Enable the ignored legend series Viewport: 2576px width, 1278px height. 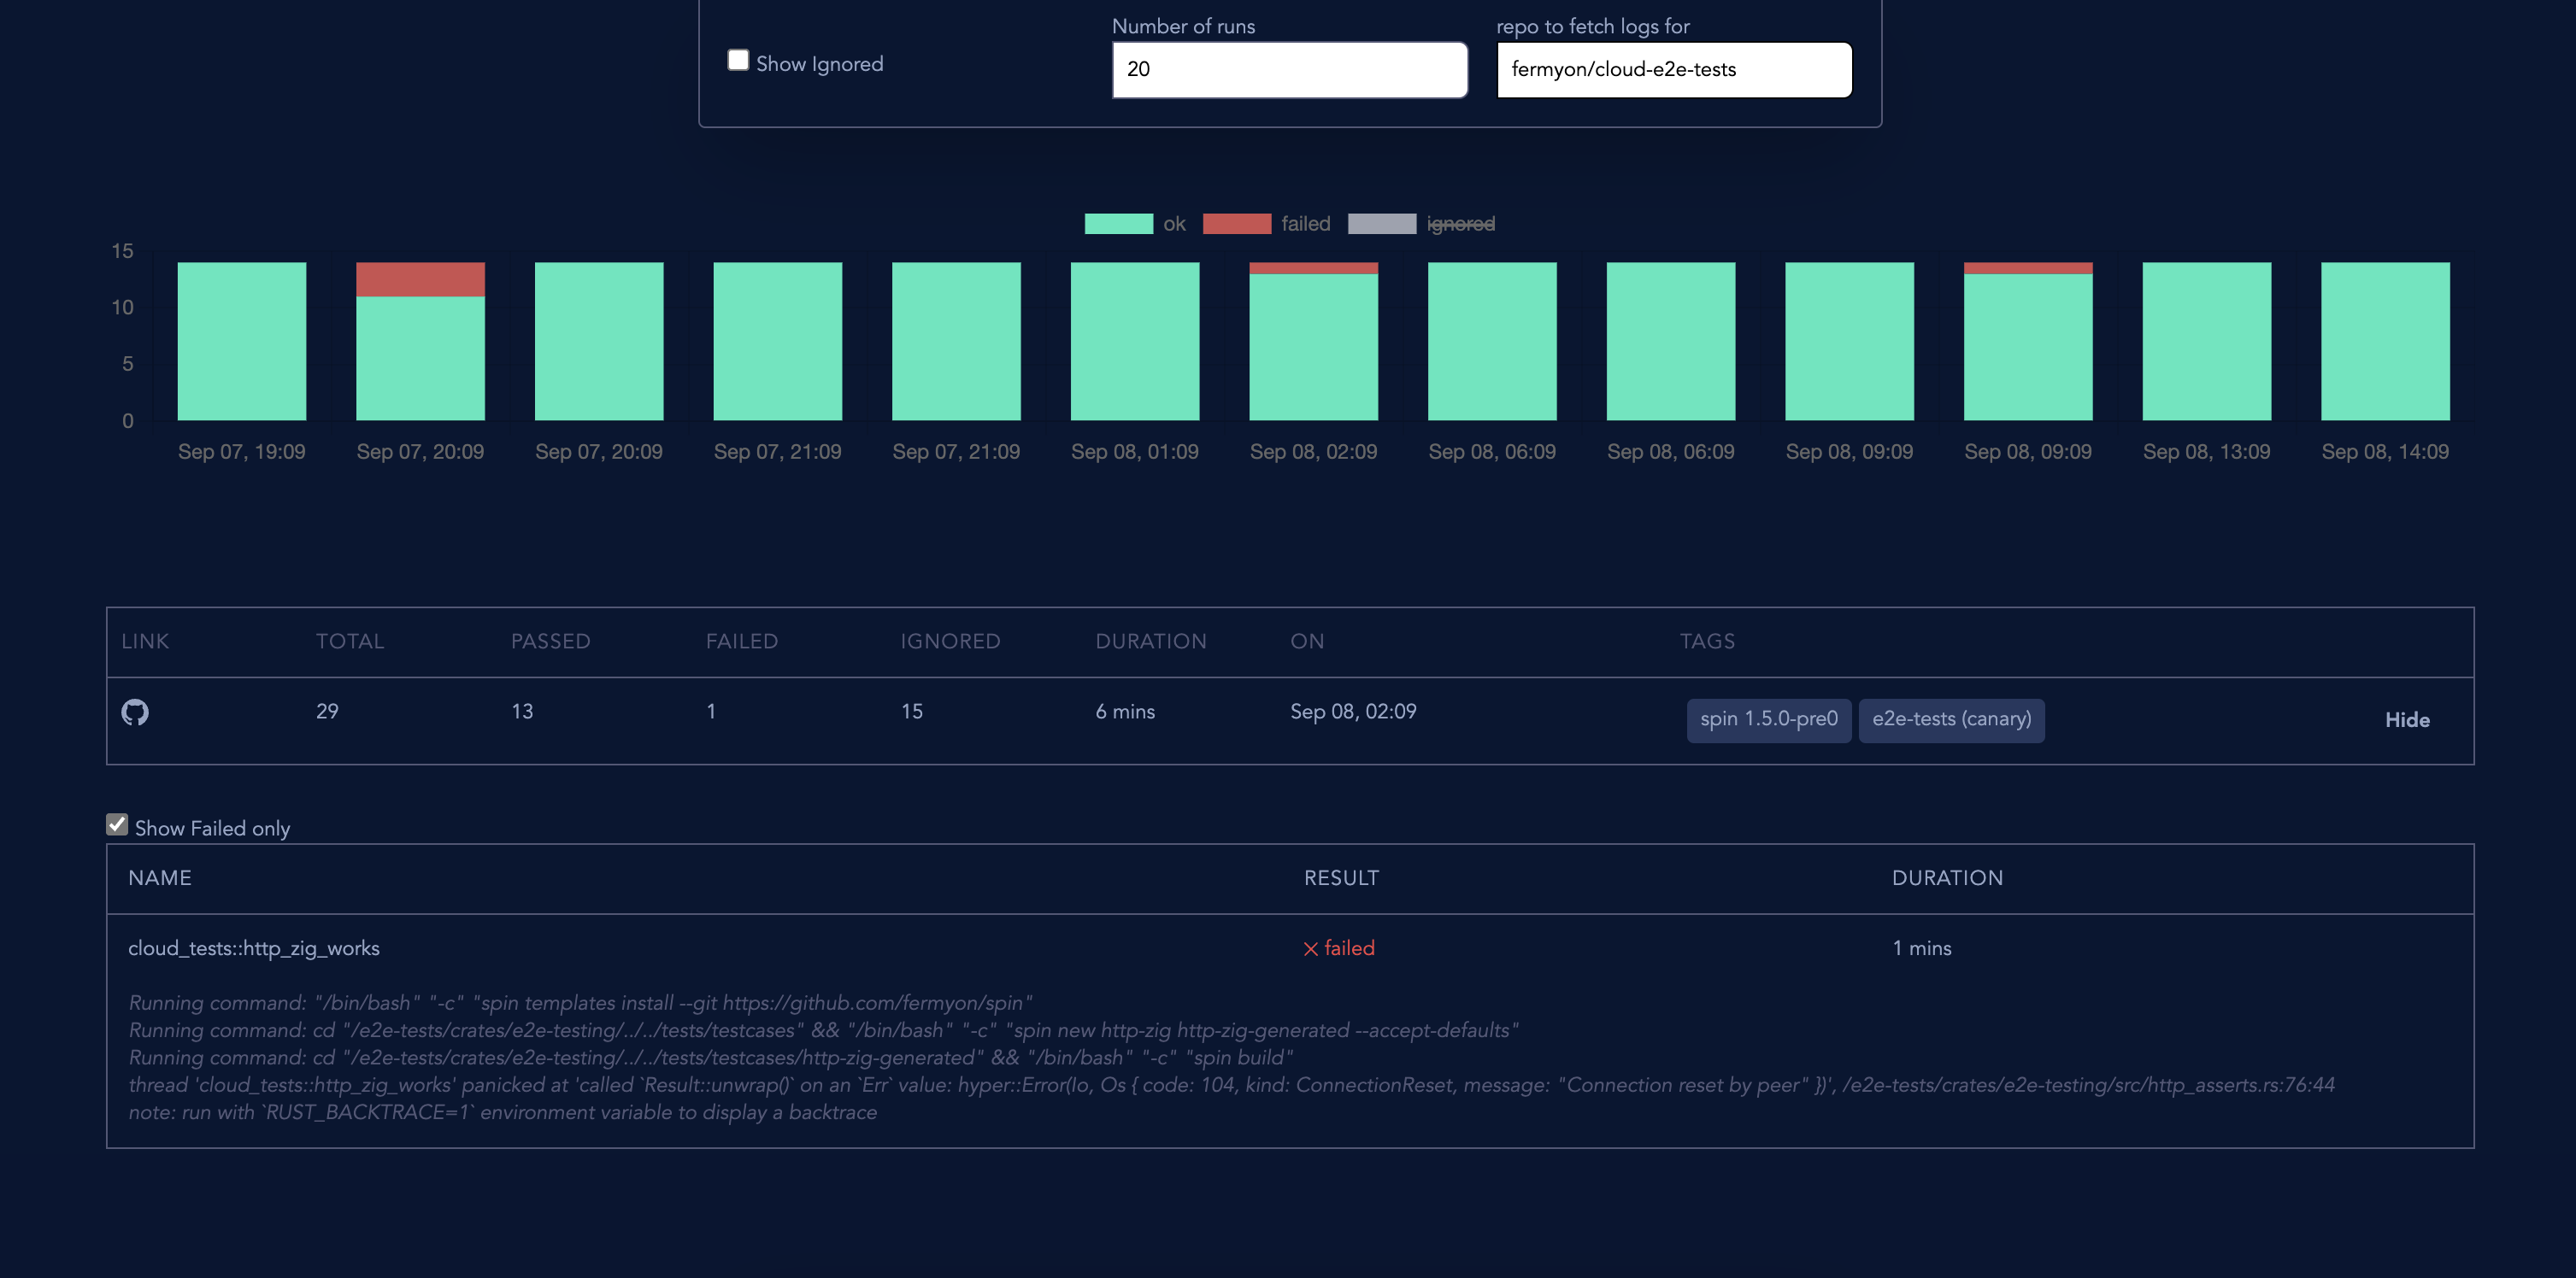point(1381,224)
